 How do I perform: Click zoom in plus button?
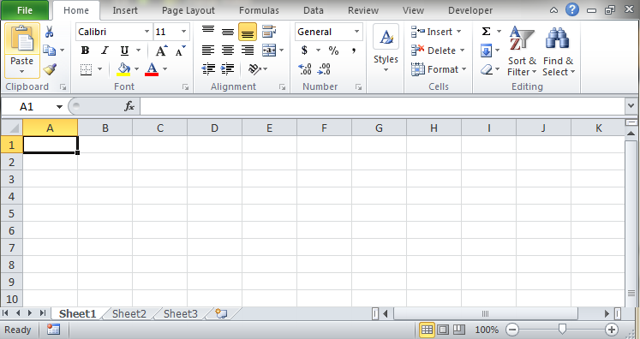(611, 330)
